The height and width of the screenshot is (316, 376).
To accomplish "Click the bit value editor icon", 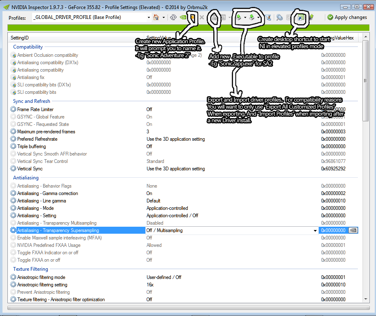I will (288, 18).
